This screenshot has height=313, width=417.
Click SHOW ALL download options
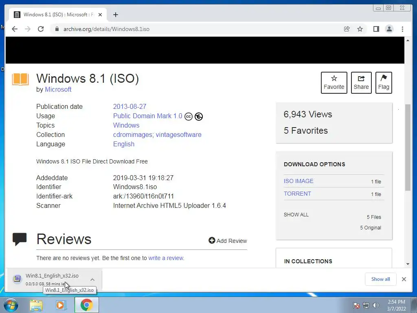[x=296, y=214]
